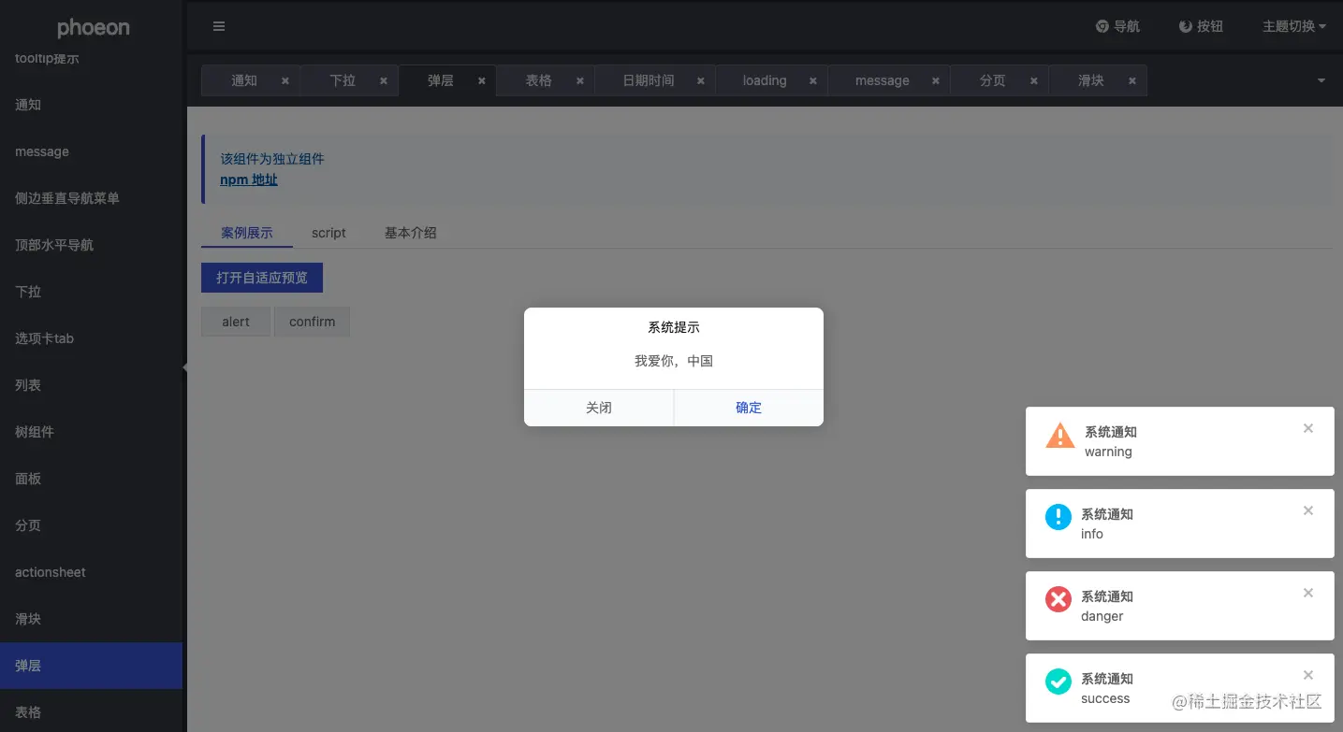Open 侧边垂直导航菜单 in the sidebar
Viewport: 1343px width, 732px height.
coord(91,198)
